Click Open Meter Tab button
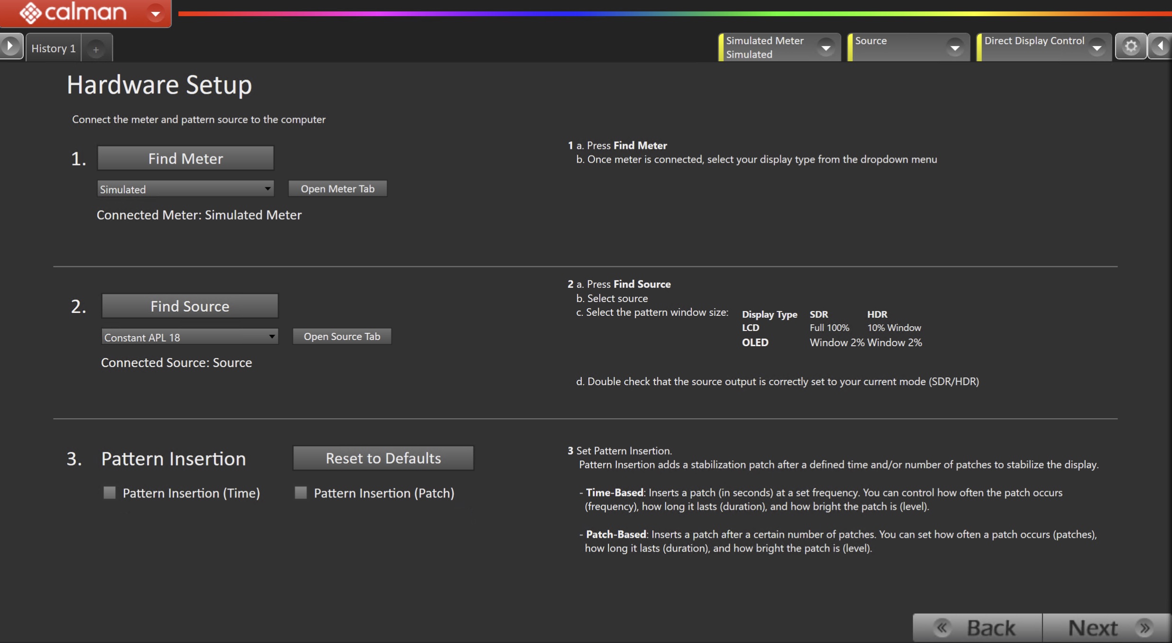Screen dimensions: 1172x643 (x=338, y=189)
